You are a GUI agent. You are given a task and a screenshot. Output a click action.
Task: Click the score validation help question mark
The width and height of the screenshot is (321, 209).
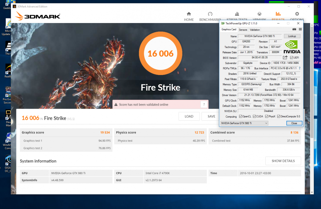(204, 104)
